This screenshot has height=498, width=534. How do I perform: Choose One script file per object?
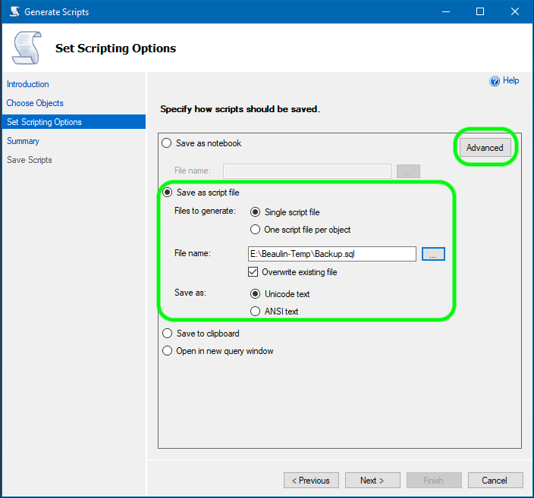pyautogui.click(x=255, y=230)
